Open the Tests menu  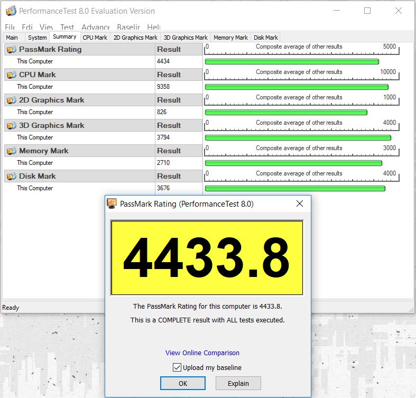[x=67, y=27]
